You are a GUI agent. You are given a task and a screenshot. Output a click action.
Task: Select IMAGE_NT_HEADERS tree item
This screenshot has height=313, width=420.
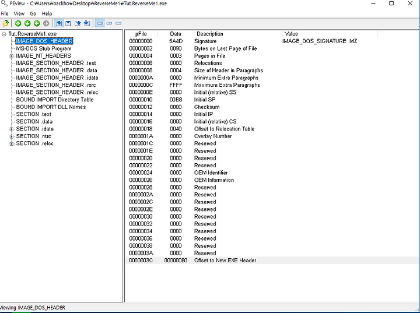coord(43,56)
